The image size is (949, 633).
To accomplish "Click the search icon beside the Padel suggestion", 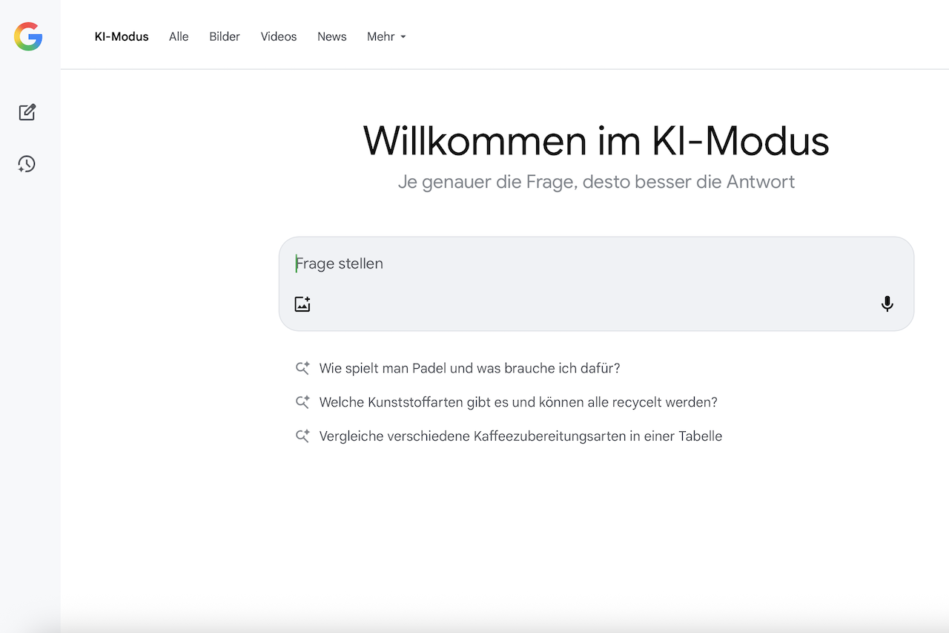I will (302, 368).
